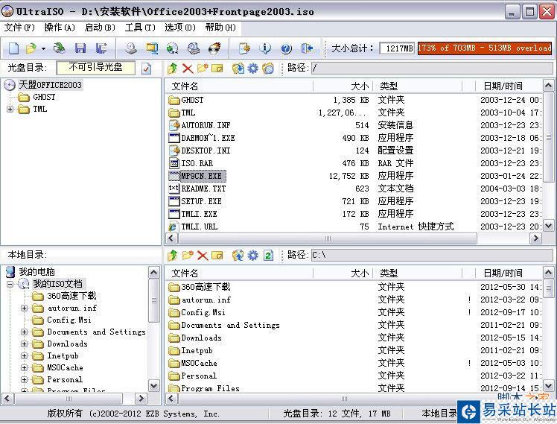Click the Compress ISO toolbar icon
Screen dimensions: 557x424
152,48
